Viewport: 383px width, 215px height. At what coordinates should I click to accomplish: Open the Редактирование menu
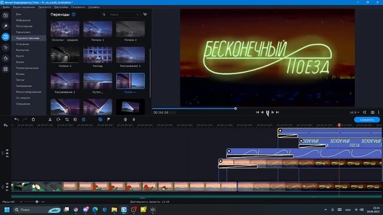coord(24,7)
